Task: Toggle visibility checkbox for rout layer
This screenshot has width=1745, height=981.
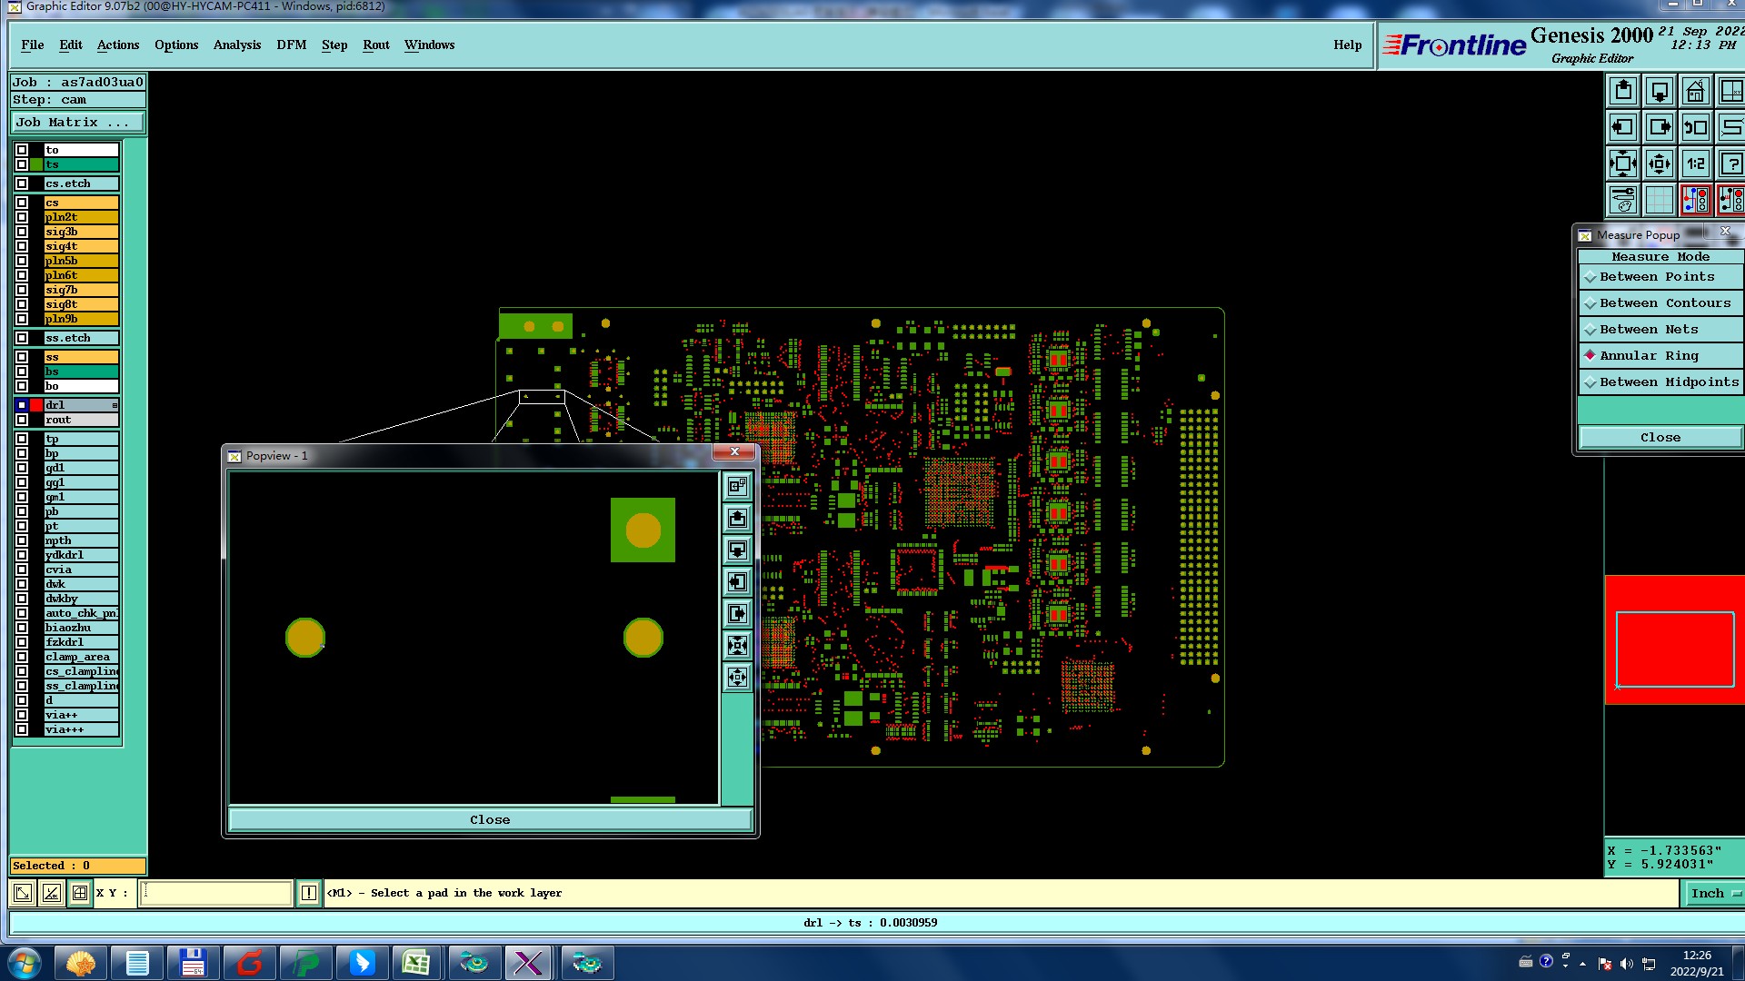Action: (x=22, y=420)
